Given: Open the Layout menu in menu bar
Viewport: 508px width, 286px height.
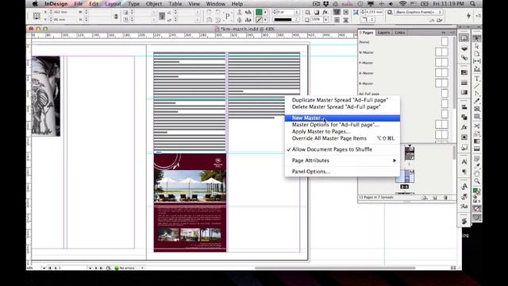Looking at the screenshot, I should tap(113, 4).
